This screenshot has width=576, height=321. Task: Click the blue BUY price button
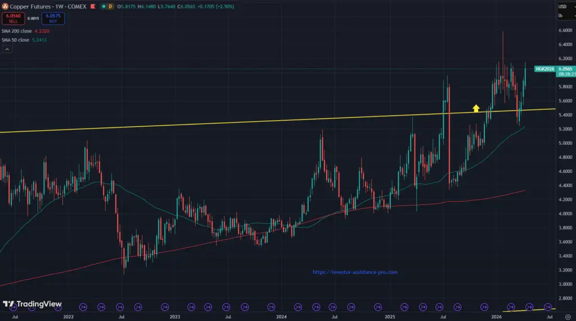coord(52,19)
